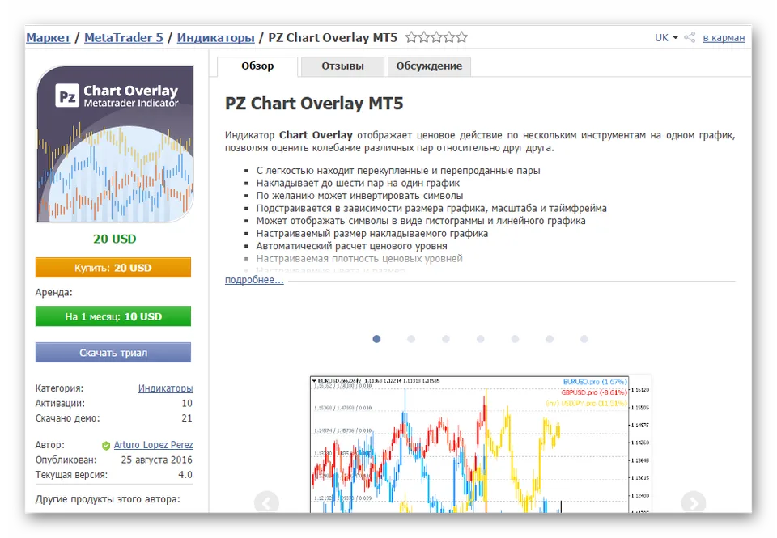
Task: Click the green verified author shield icon
Action: [x=105, y=445]
